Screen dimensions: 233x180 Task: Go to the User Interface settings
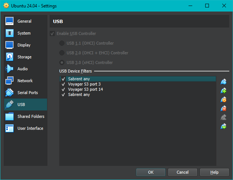tap(30, 128)
